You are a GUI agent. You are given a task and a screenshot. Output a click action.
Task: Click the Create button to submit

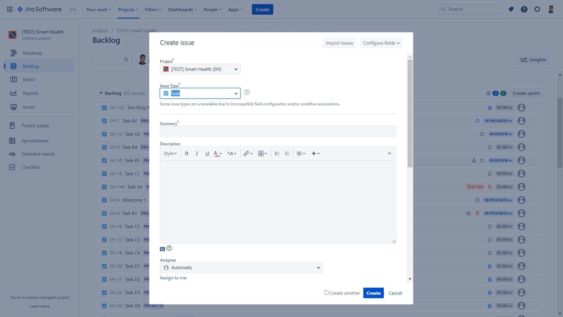pyautogui.click(x=373, y=293)
